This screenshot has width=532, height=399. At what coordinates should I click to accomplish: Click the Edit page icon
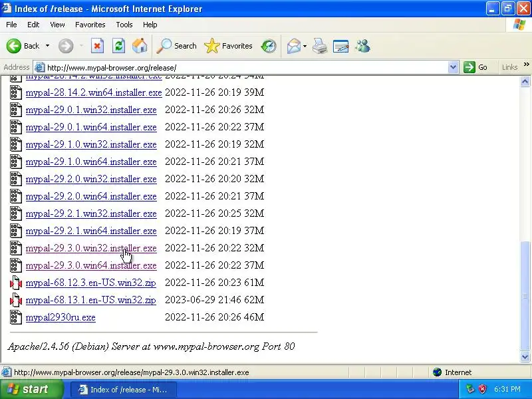coord(340,46)
